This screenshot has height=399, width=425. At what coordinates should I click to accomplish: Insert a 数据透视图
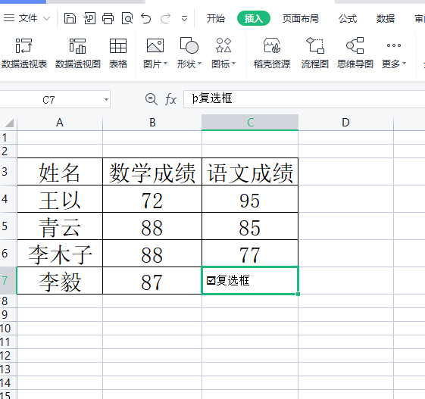[78, 53]
